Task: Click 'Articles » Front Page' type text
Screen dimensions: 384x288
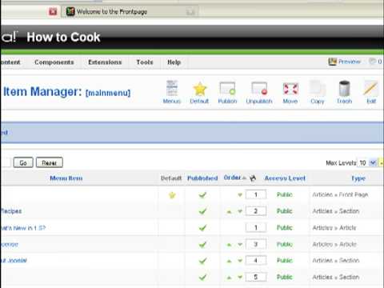Action: (x=340, y=194)
